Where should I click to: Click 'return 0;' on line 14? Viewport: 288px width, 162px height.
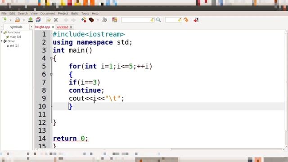pos(71,138)
